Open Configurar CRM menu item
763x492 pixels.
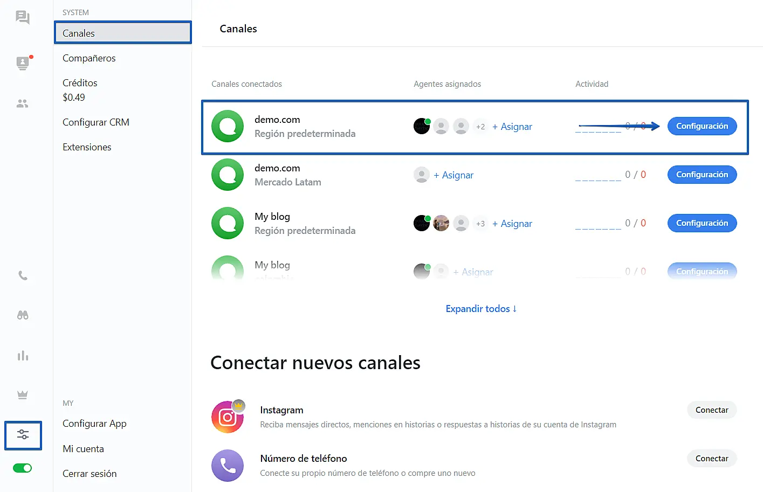(x=96, y=122)
